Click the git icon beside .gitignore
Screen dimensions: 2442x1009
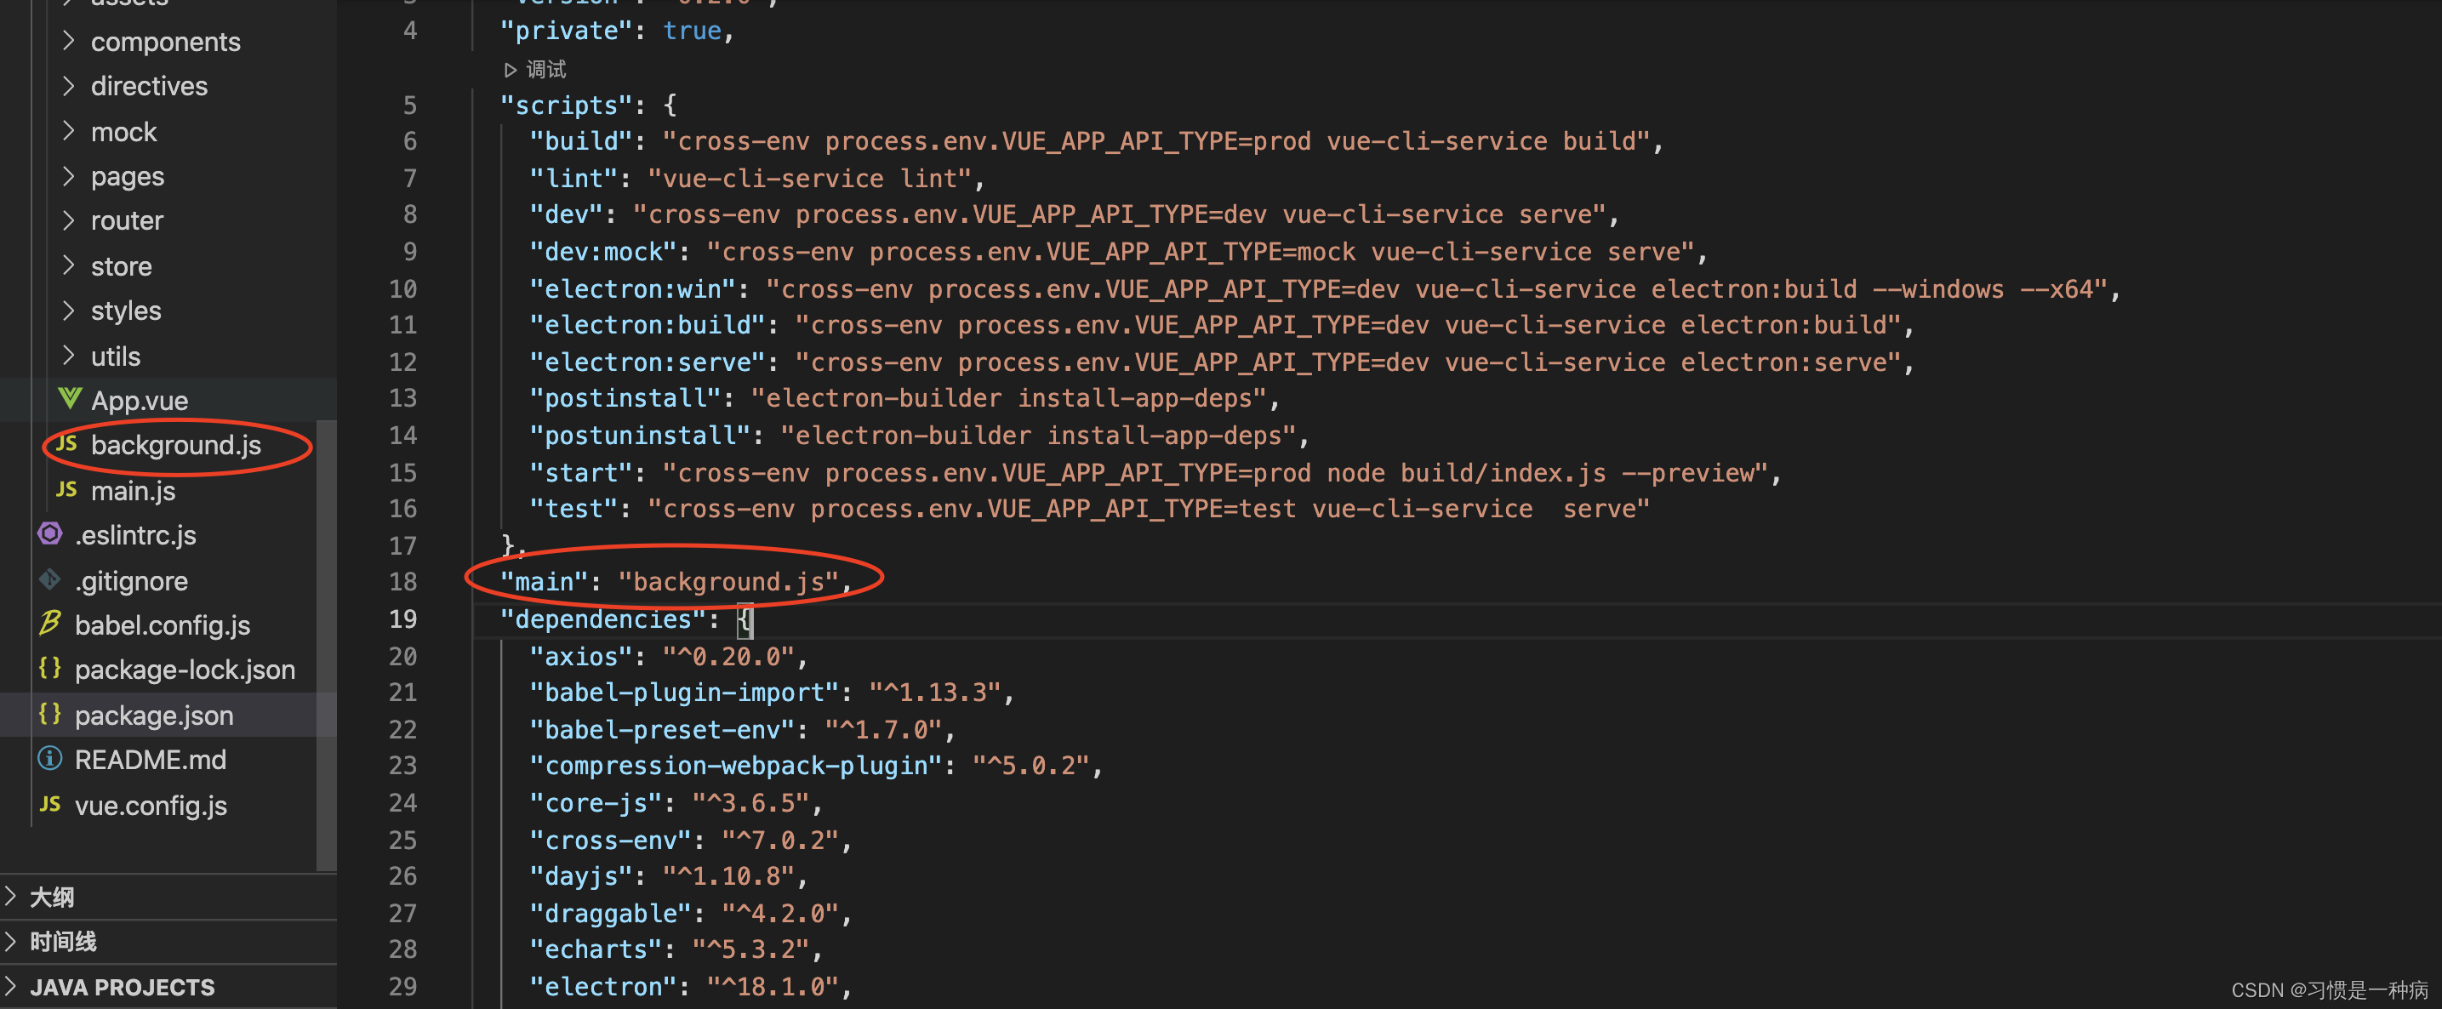[50, 579]
